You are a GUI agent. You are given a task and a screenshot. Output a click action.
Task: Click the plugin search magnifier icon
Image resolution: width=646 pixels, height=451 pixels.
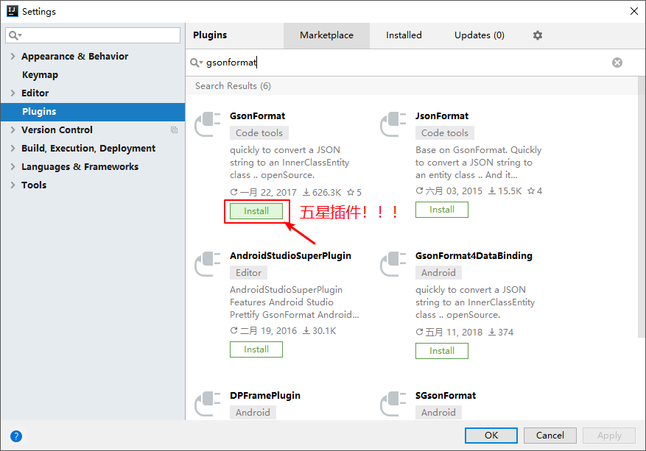[196, 63]
